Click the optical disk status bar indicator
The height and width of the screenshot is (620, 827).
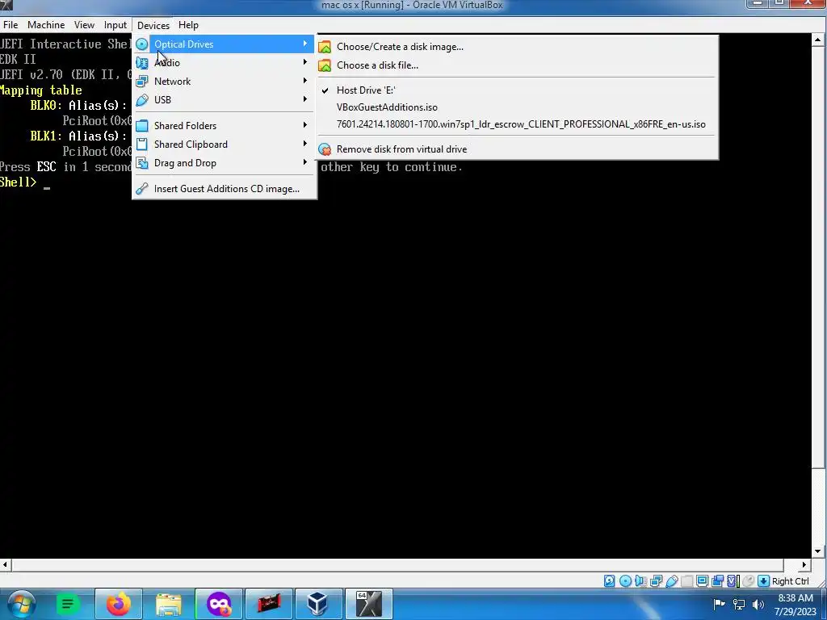(625, 581)
